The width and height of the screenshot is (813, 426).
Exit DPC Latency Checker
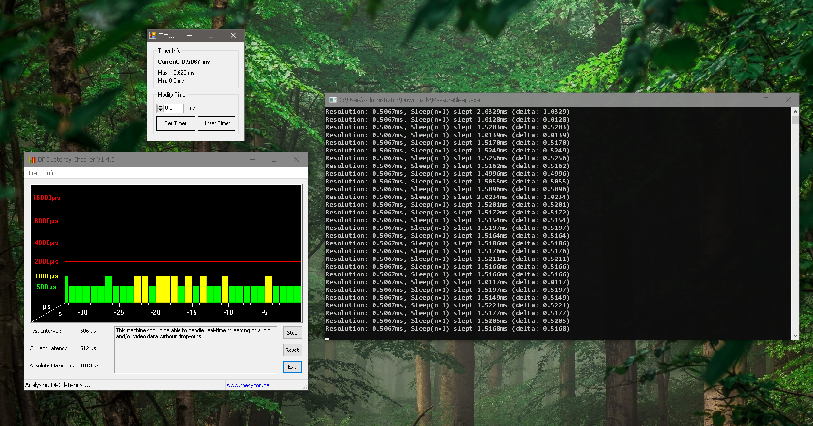point(292,367)
